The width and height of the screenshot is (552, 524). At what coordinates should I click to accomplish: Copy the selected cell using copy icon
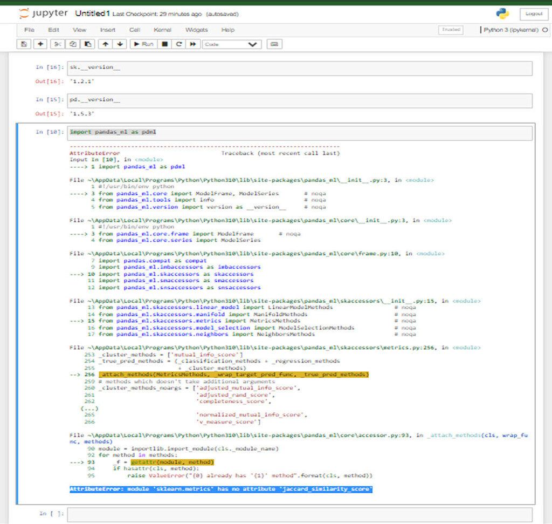(72, 44)
